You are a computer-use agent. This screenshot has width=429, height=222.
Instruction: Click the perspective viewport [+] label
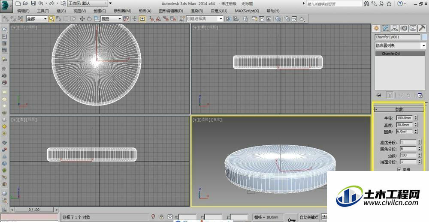point(195,120)
